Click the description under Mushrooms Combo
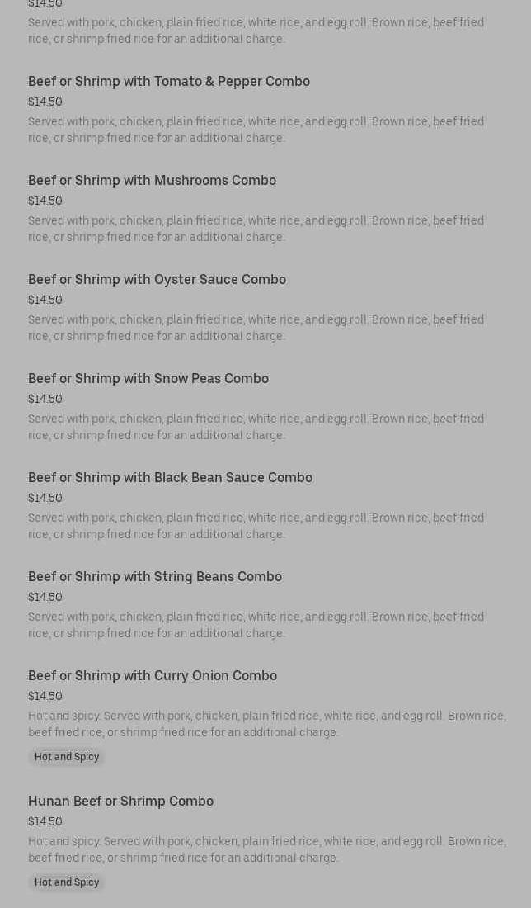The image size is (531, 908). click(256, 229)
